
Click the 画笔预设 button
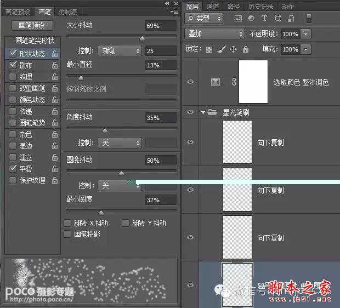(32, 26)
